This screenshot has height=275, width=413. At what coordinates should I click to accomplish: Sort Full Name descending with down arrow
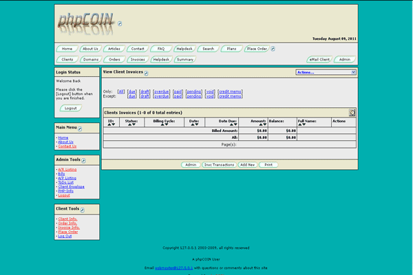[x=304, y=124]
